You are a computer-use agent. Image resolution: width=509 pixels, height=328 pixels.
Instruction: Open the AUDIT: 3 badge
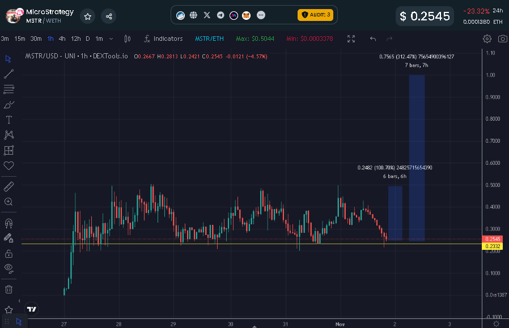315,15
